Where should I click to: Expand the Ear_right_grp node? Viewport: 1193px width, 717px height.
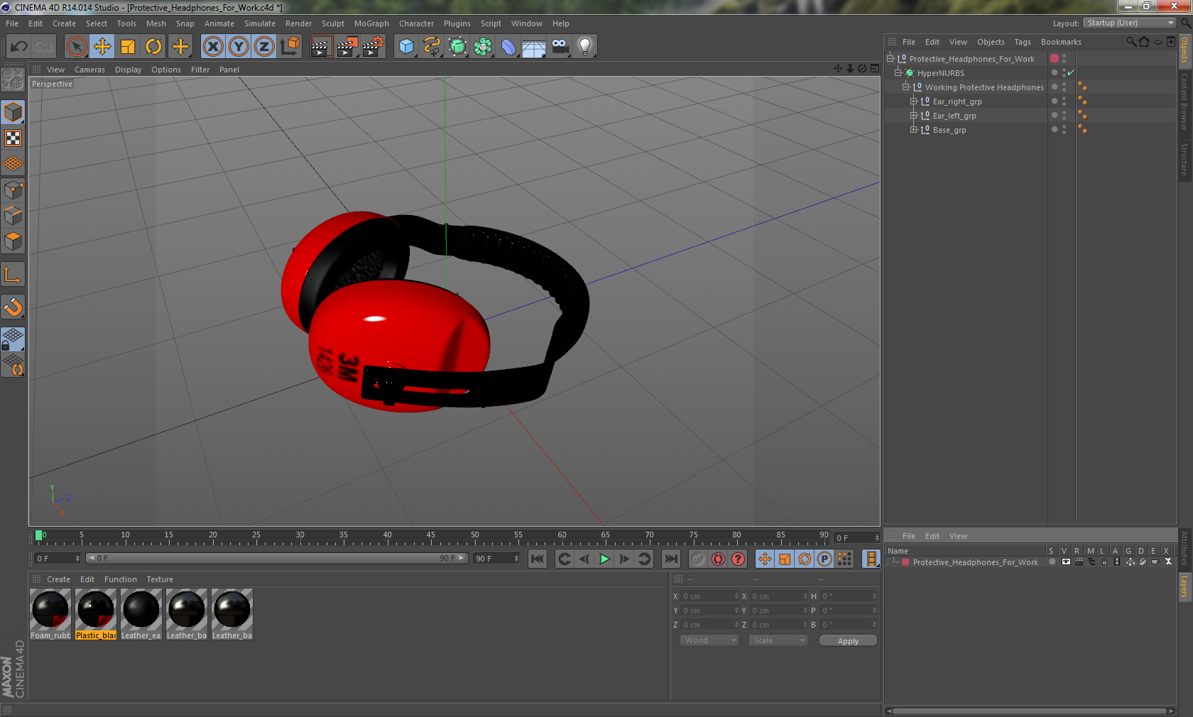tap(914, 102)
